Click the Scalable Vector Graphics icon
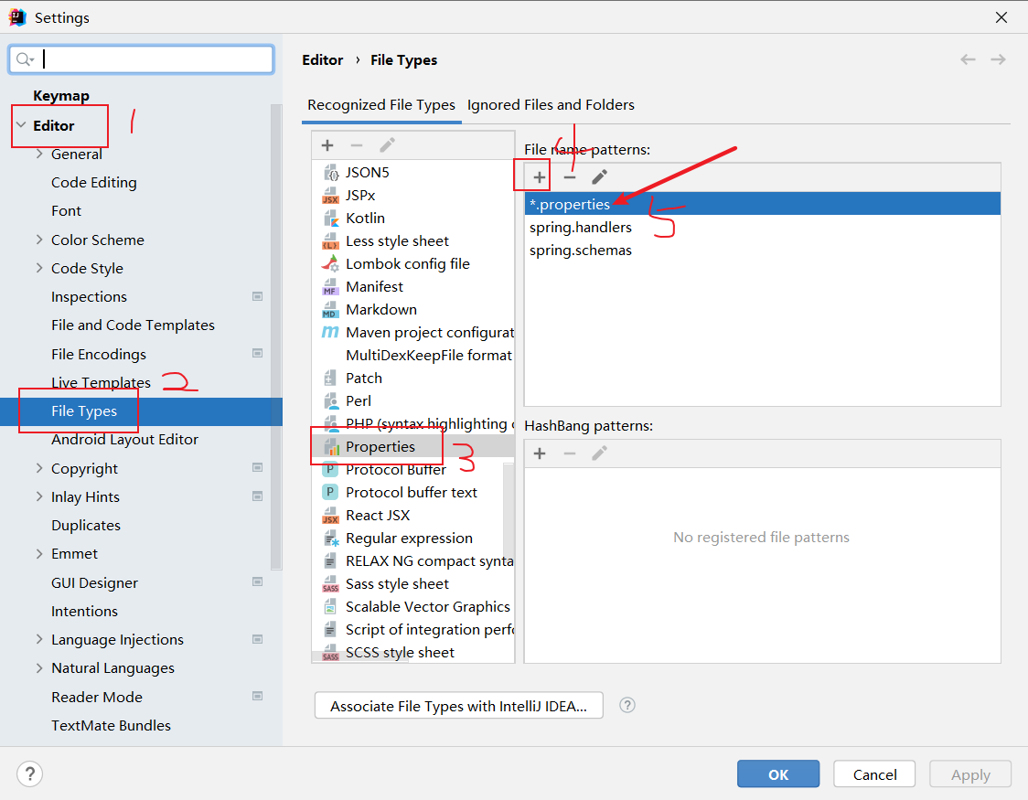1028x800 pixels. (330, 607)
